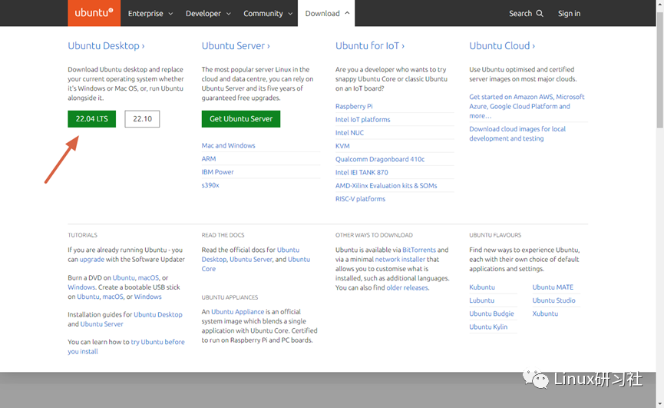The width and height of the screenshot is (664, 408).
Task: Open the Lubuntu flavour link
Action: pos(481,300)
